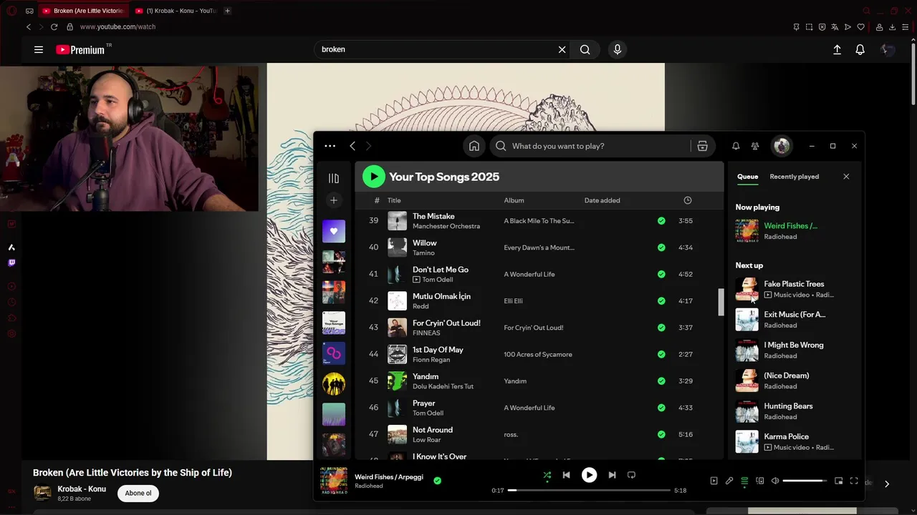
Task: Open album link A Wonderful Life for Don't Let Me Go
Action: point(529,275)
